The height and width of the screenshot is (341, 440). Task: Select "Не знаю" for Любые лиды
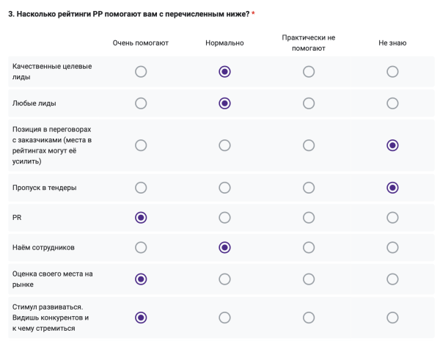pos(392,103)
